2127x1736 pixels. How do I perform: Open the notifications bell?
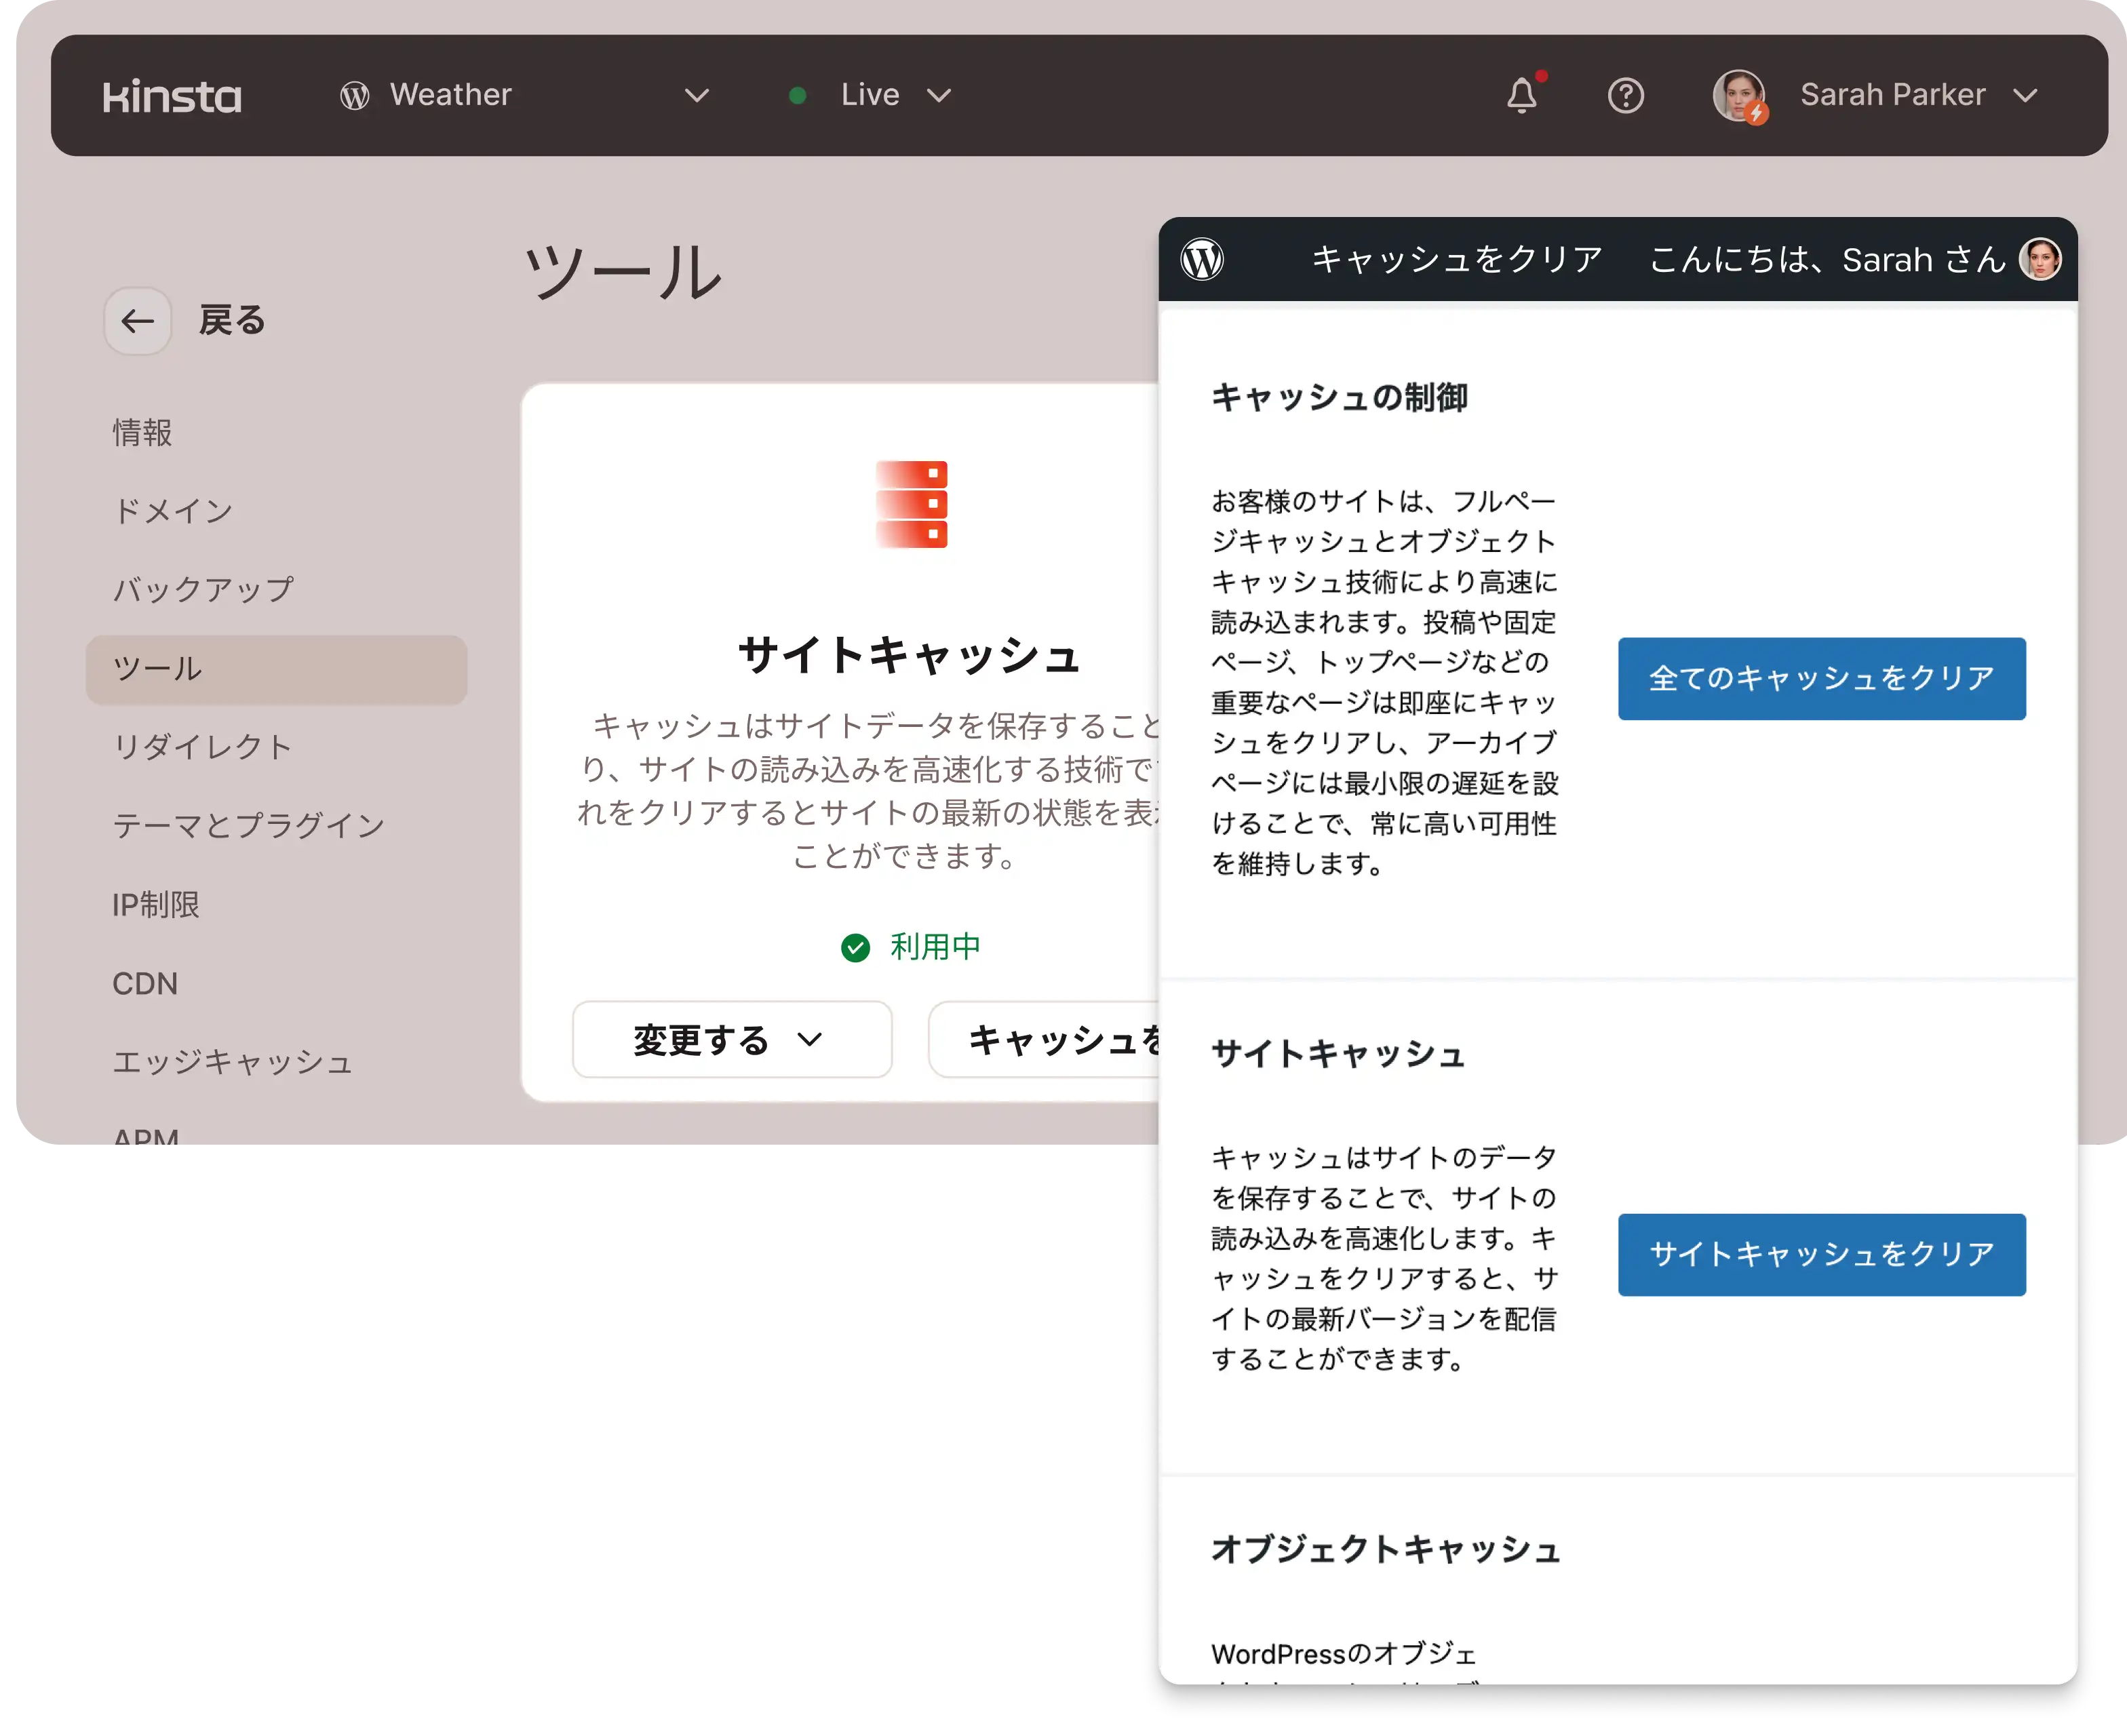(1522, 96)
